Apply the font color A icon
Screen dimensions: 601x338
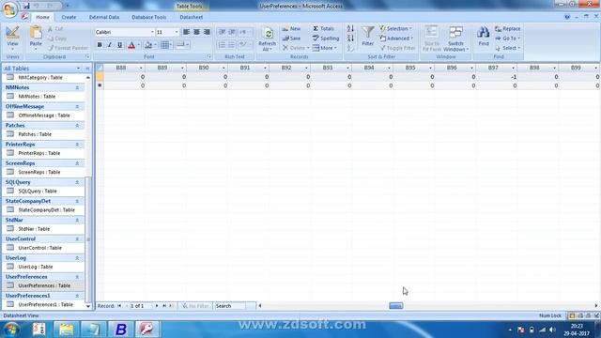131,45
